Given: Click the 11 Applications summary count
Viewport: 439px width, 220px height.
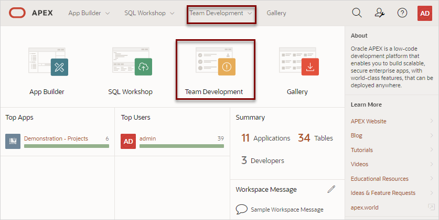Looking at the screenshot, I should 266,138.
